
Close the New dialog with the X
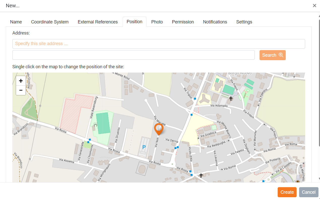click(x=314, y=6)
